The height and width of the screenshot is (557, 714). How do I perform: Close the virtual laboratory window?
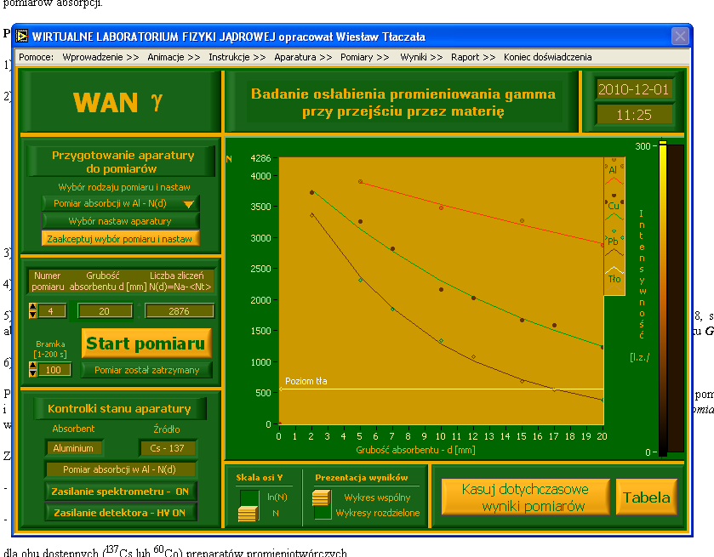pyautogui.click(x=680, y=36)
